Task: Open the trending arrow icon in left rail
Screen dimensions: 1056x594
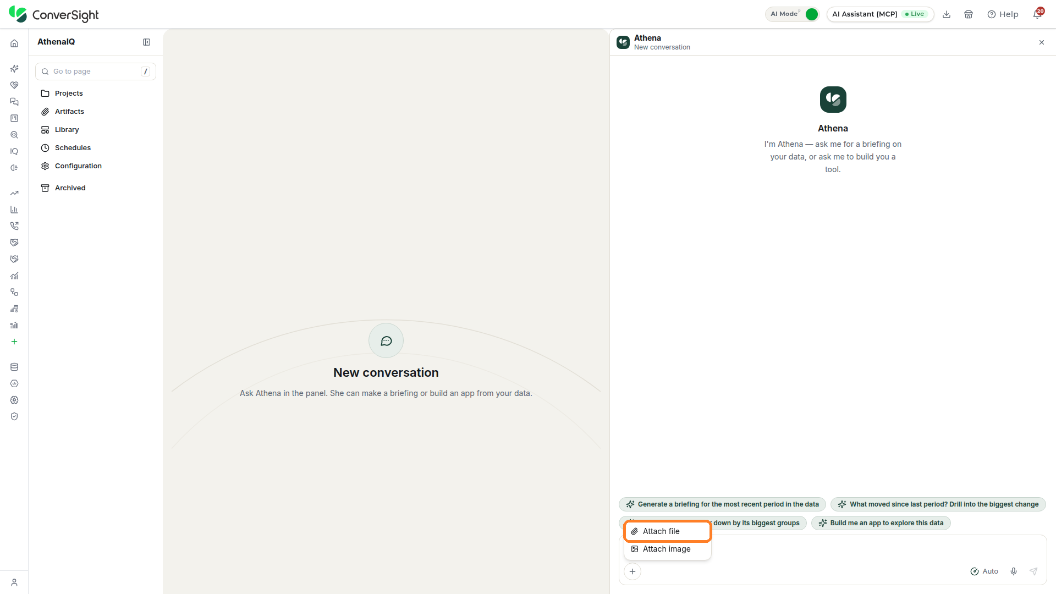Action: [x=14, y=193]
